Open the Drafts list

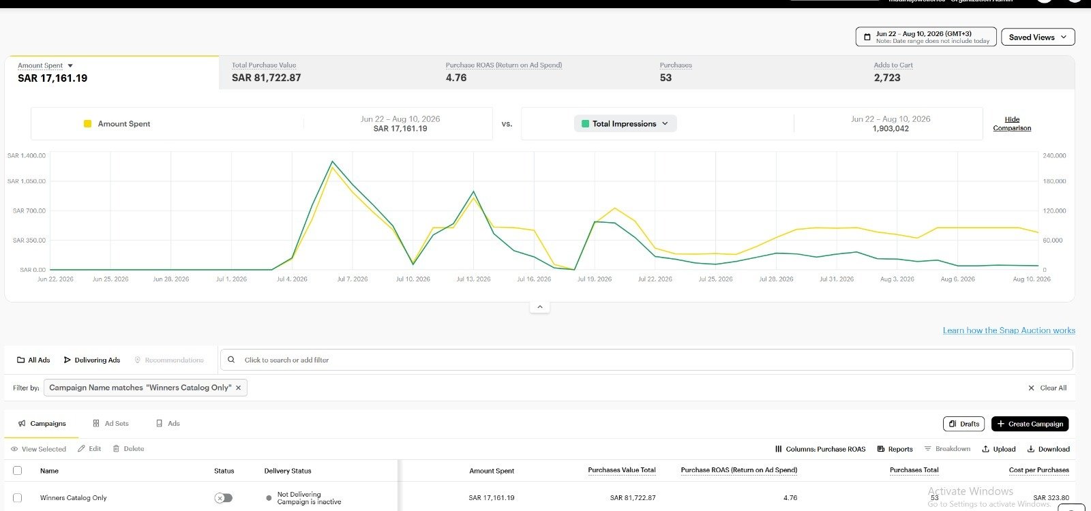(x=964, y=424)
